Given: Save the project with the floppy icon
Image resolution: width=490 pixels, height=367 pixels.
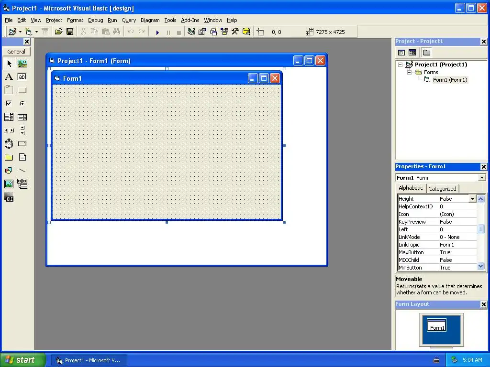Looking at the screenshot, I should (70, 32).
